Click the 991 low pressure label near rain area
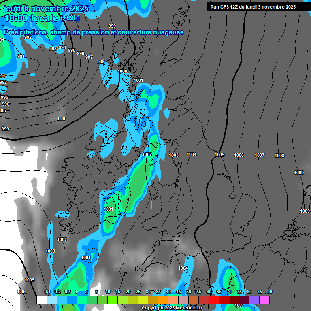Image resolution: width=311 pixels, height=311 pixels. [21, 57]
